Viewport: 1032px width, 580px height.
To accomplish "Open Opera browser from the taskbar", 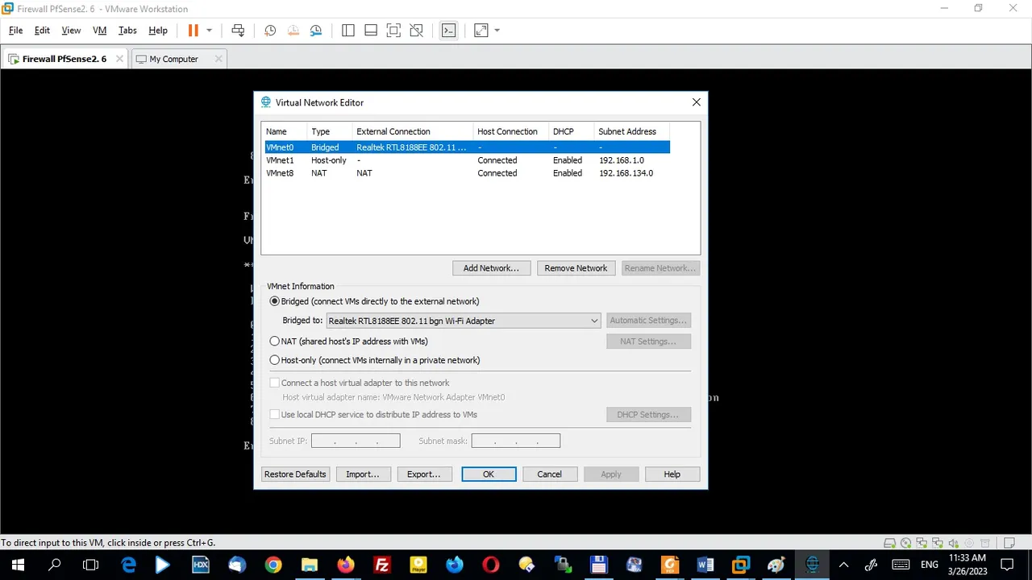I will 490,565.
